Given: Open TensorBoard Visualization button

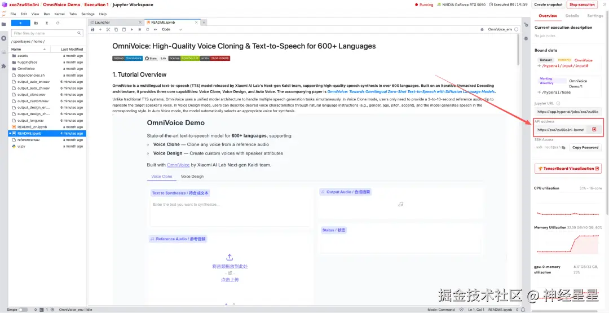Looking at the screenshot, I should pos(568,169).
